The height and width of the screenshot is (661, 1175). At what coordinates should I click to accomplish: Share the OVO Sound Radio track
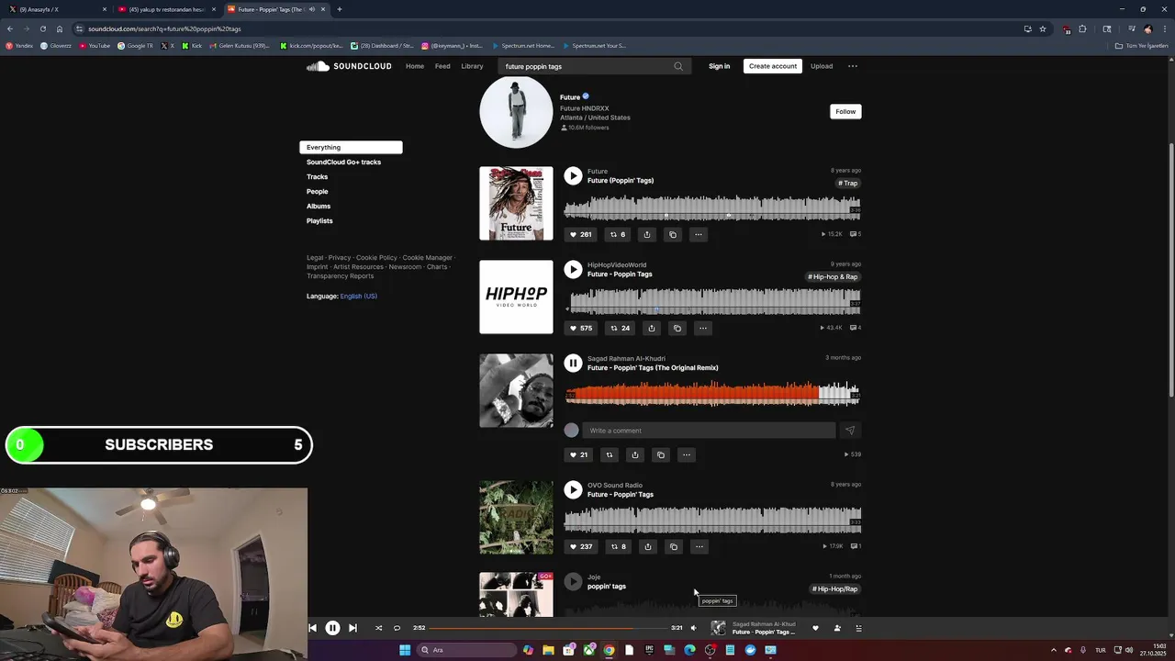648,546
